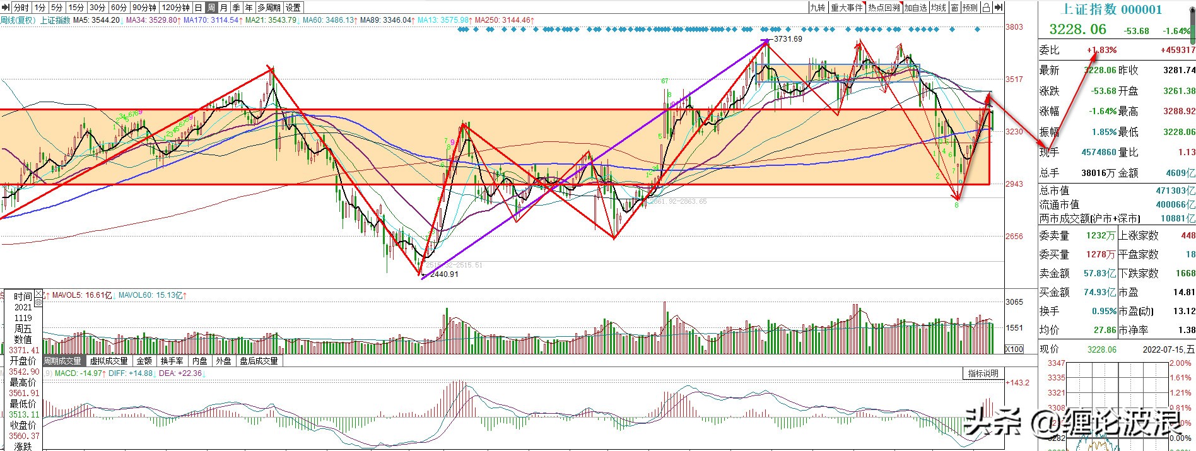Viewport: 1196px width, 451px height.
Task: Click the right-arrow collapse panel icon
Action: [999, 8]
